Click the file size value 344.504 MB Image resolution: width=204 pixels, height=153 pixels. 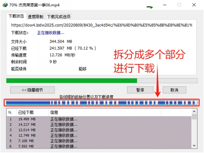click(x=61, y=41)
